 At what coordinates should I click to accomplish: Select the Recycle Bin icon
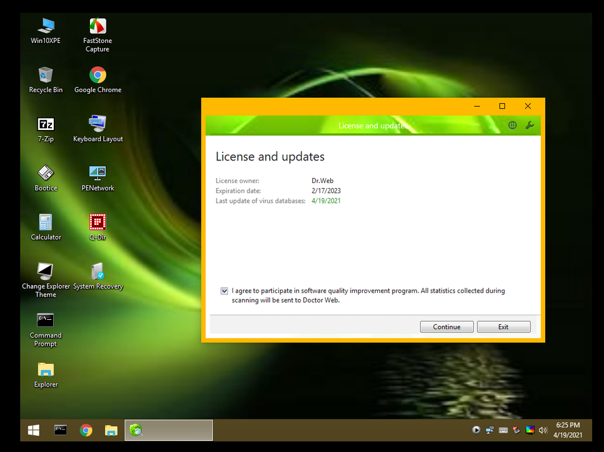[x=46, y=80]
